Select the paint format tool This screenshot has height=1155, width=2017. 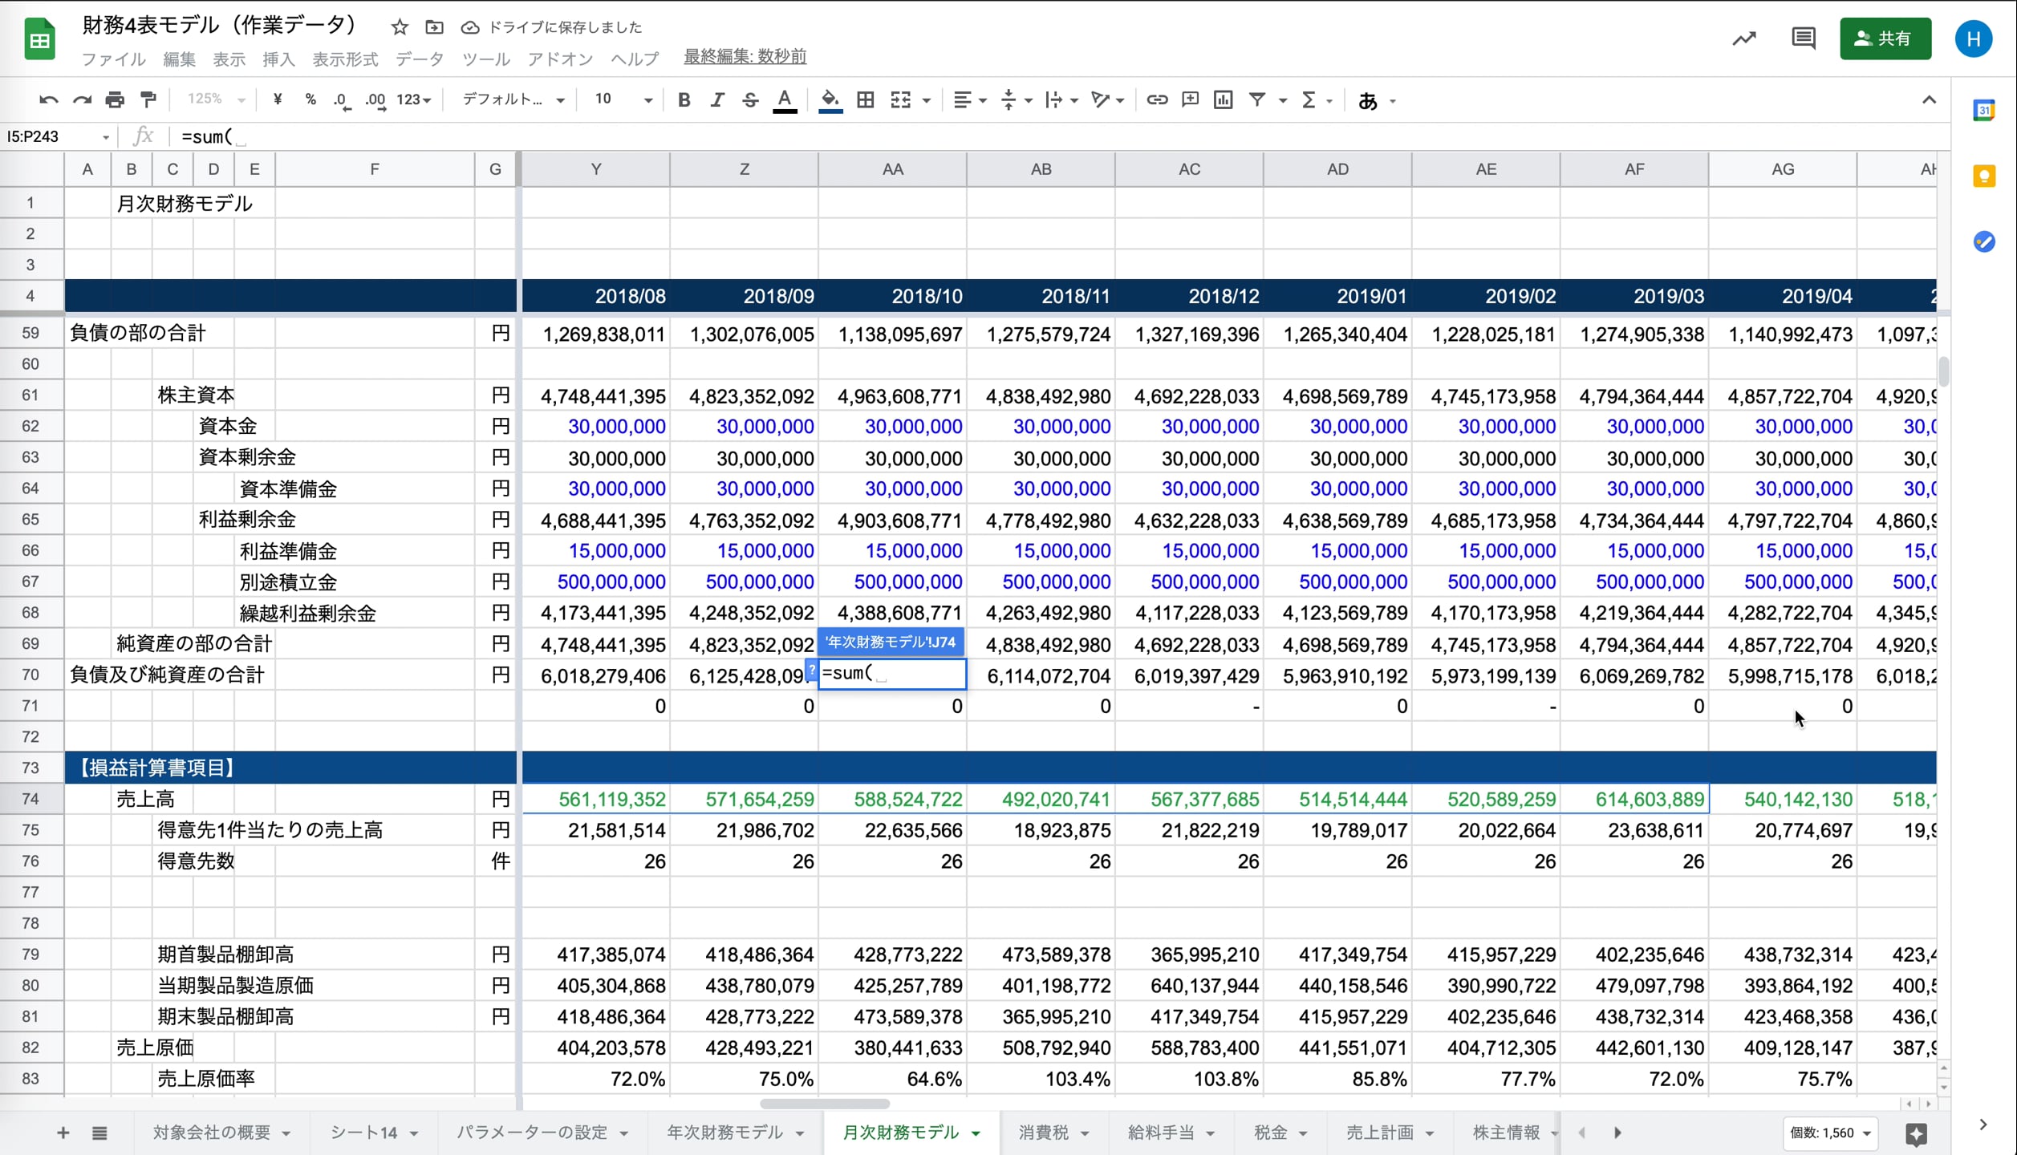[x=148, y=100]
